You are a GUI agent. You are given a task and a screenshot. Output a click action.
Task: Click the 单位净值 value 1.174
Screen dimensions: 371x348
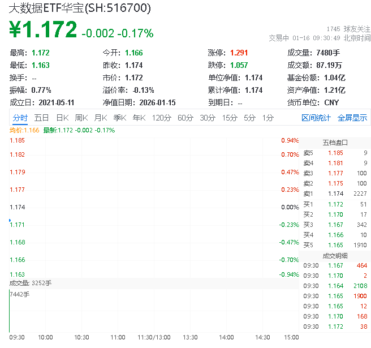click(x=253, y=78)
